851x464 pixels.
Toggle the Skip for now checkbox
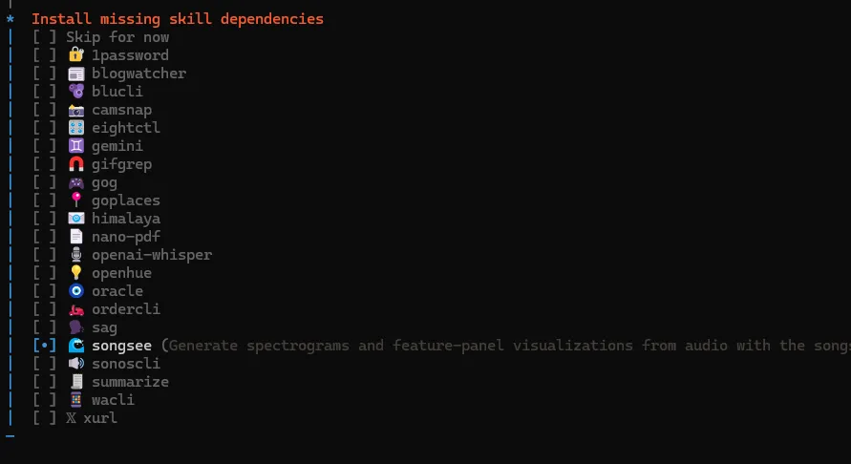[44, 37]
